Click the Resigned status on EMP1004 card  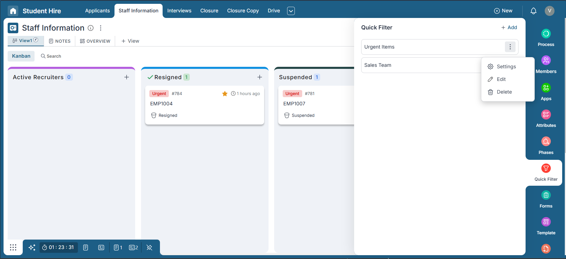pyautogui.click(x=164, y=115)
